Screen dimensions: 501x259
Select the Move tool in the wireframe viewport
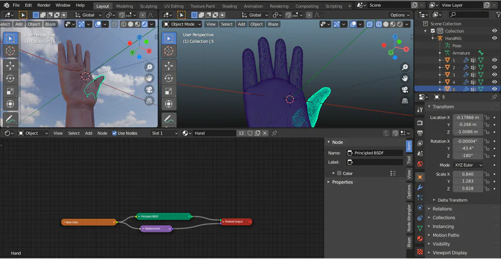[168, 66]
